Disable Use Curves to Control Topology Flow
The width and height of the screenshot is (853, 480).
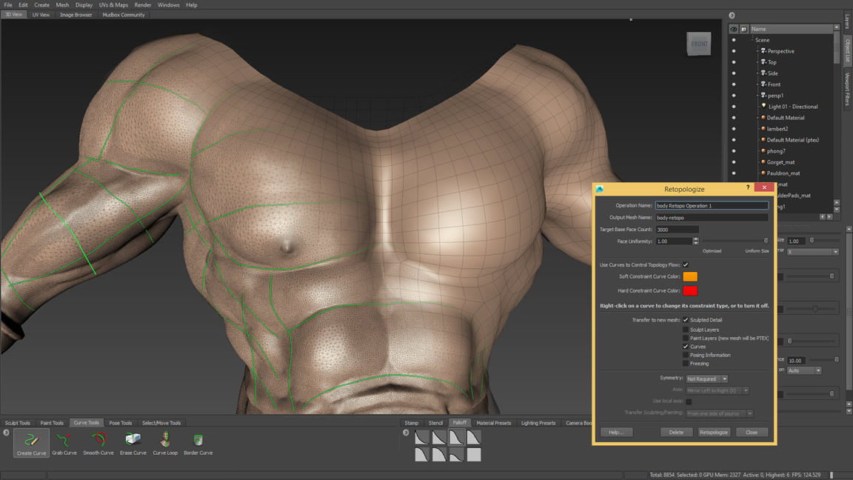tap(685, 264)
